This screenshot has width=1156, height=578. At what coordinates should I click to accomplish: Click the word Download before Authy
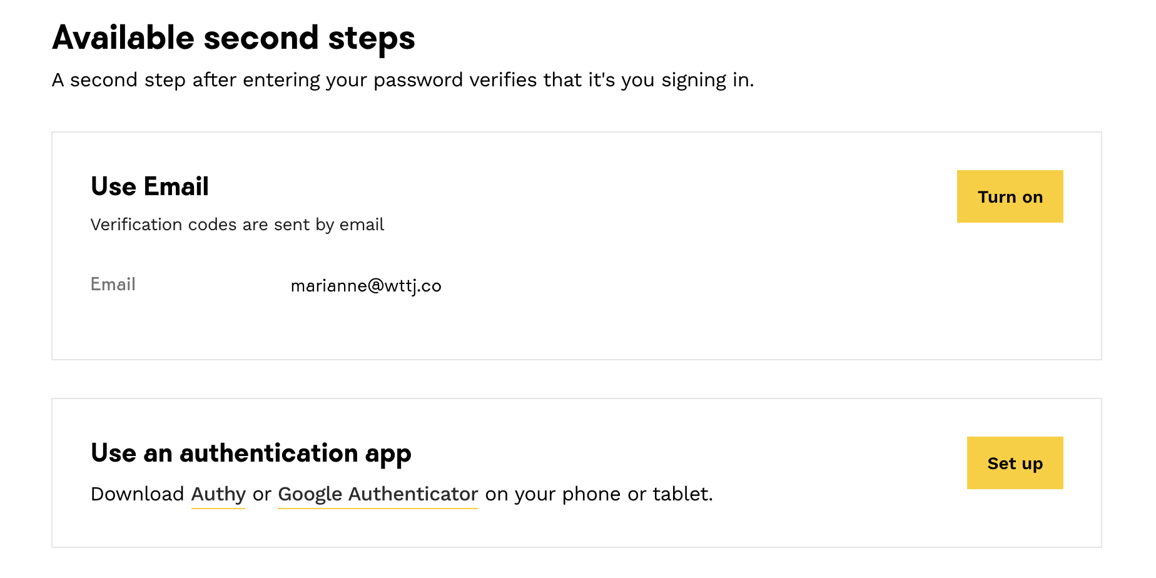coord(137,494)
